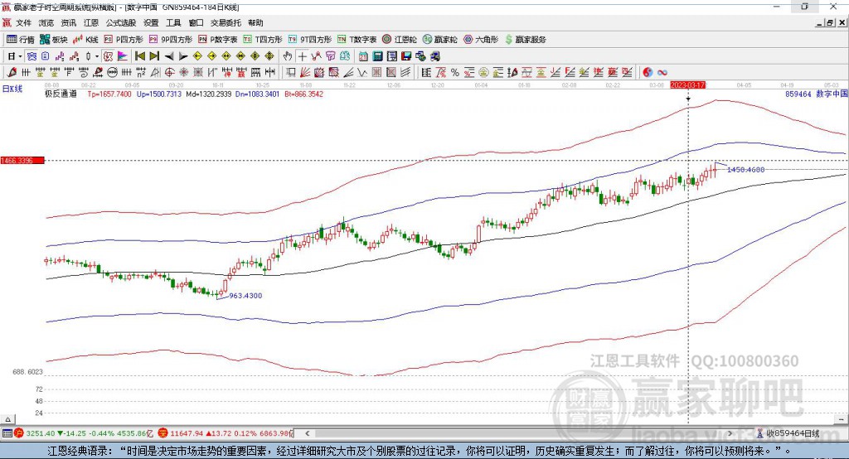Expand the 日 period dropdown
The image size is (849, 459).
[x=20, y=56]
